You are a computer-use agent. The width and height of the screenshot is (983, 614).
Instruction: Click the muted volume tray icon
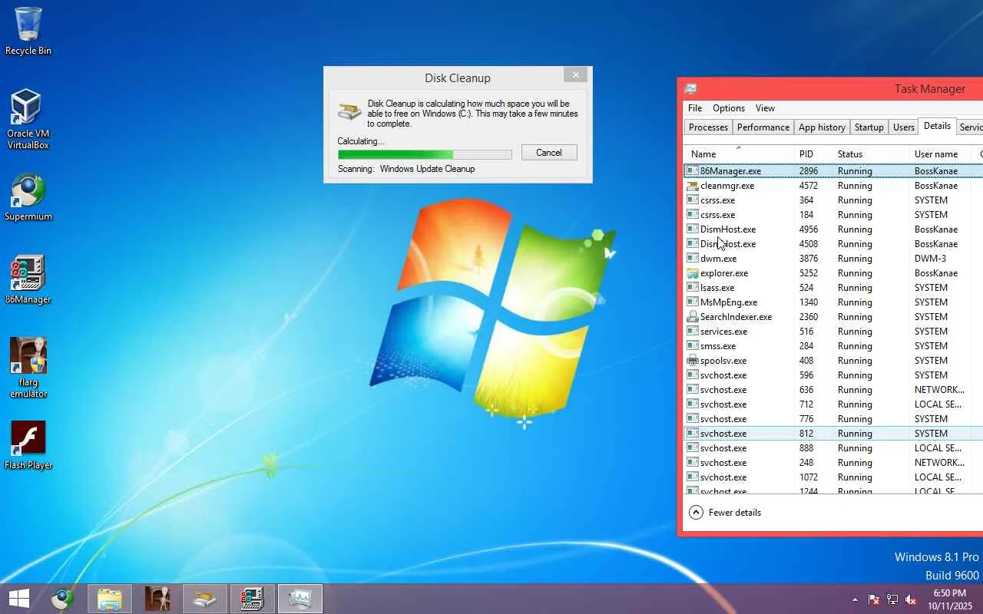pyautogui.click(x=911, y=599)
